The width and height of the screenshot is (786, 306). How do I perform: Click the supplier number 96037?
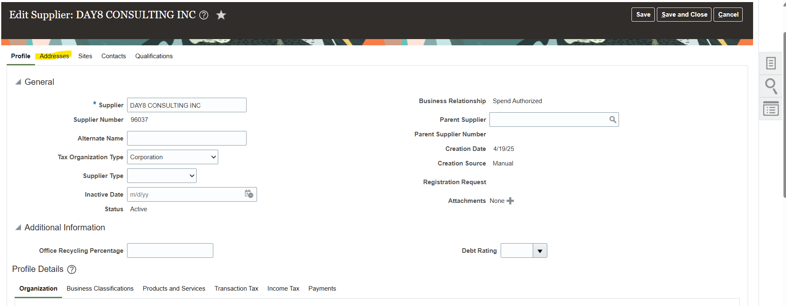pyautogui.click(x=139, y=120)
